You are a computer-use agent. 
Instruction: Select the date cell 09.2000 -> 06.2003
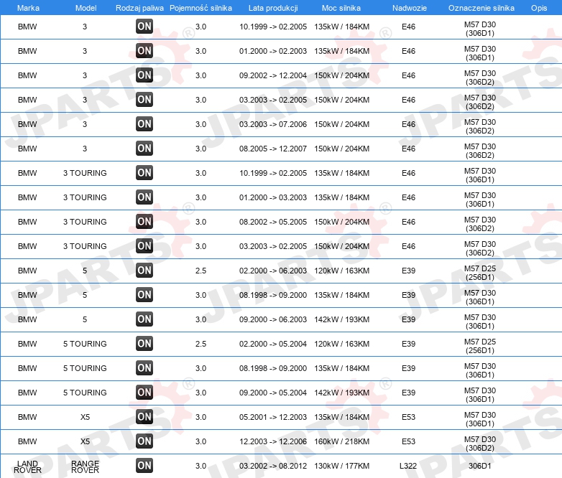click(273, 319)
